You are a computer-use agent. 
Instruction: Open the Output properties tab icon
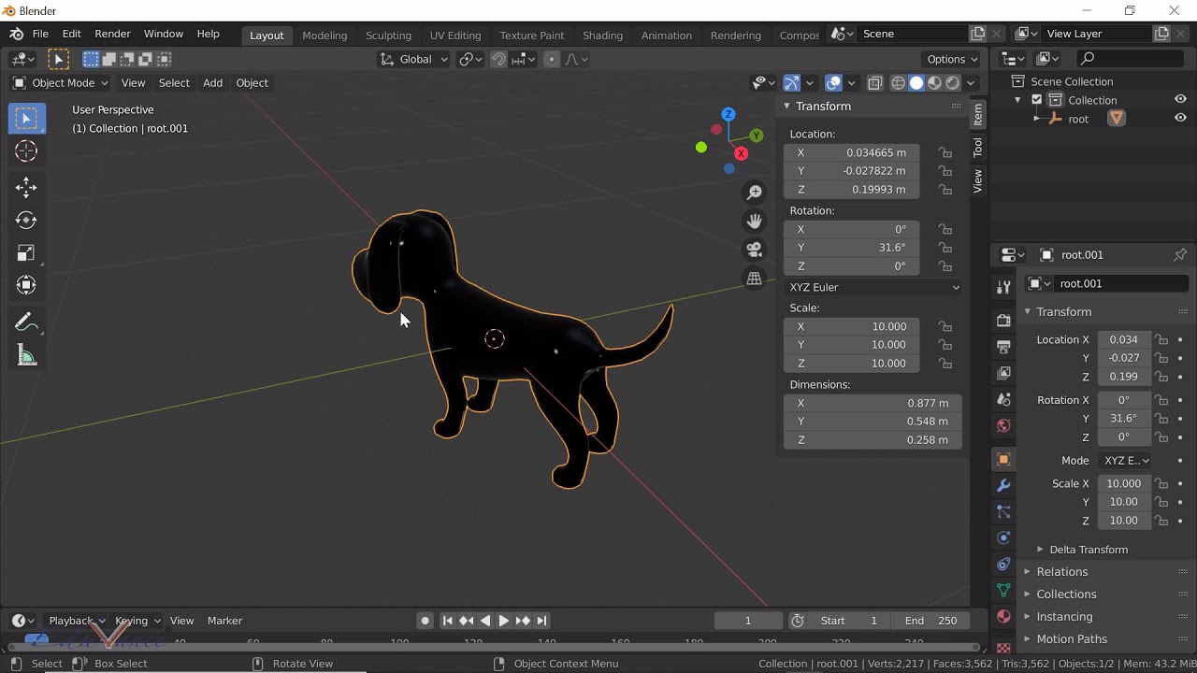[1003, 347]
